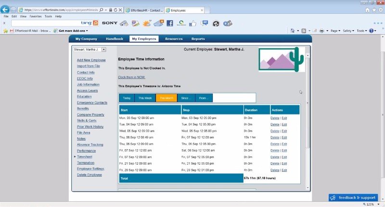385x207 pixels.
Task: Click the 'Clock them in NOW' link
Action: coord(131,77)
